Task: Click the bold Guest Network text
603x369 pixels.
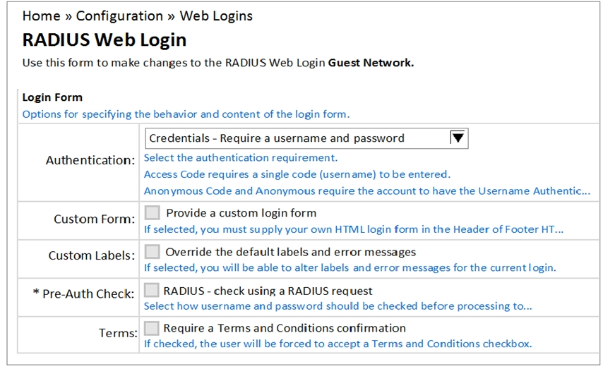Action: point(371,63)
